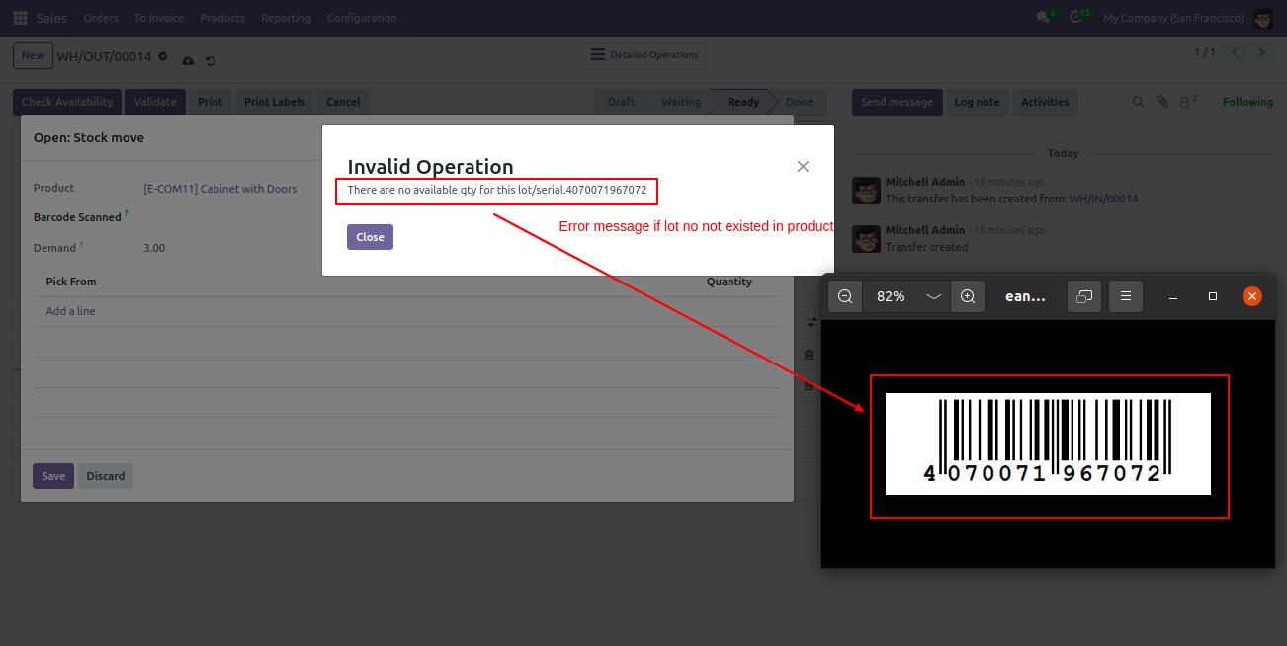Open the Configuration menu
The image size is (1287, 646).
362,18
